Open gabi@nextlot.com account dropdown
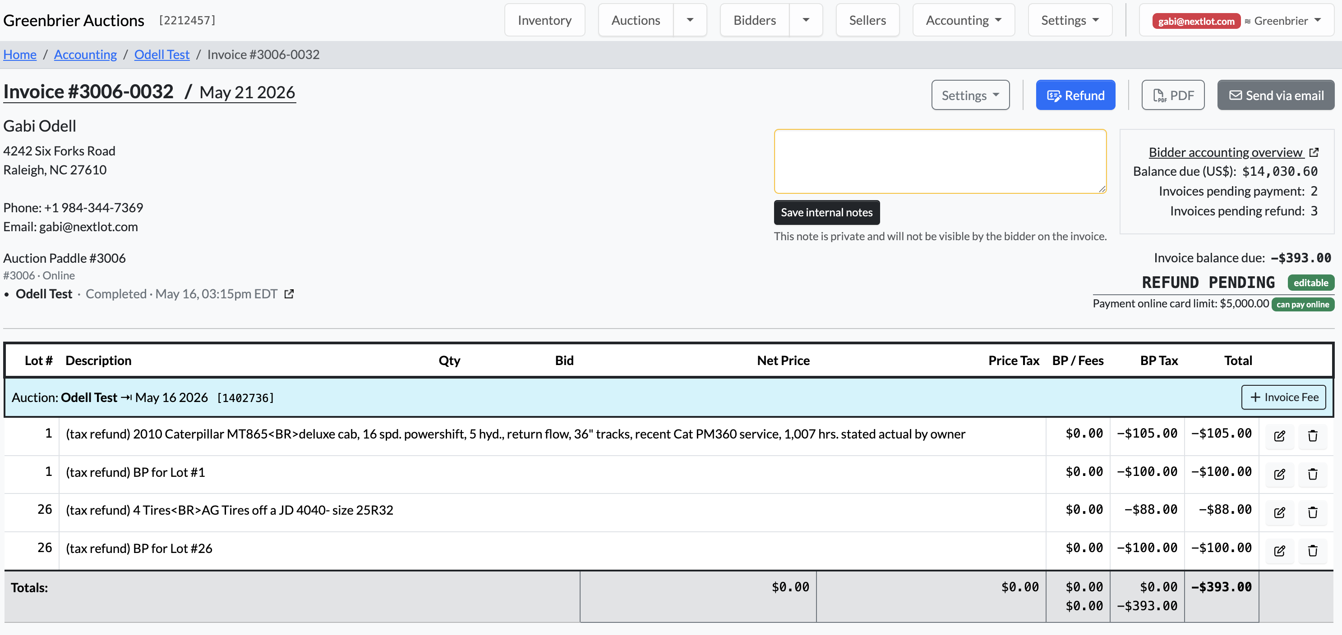Image resolution: width=1342 pixels, height=635 pixels. point(1237,21)
